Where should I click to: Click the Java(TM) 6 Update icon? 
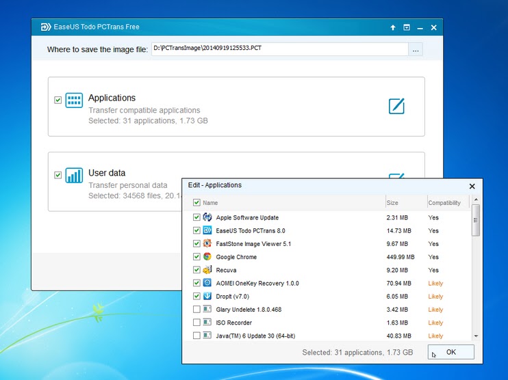point(207,336)
